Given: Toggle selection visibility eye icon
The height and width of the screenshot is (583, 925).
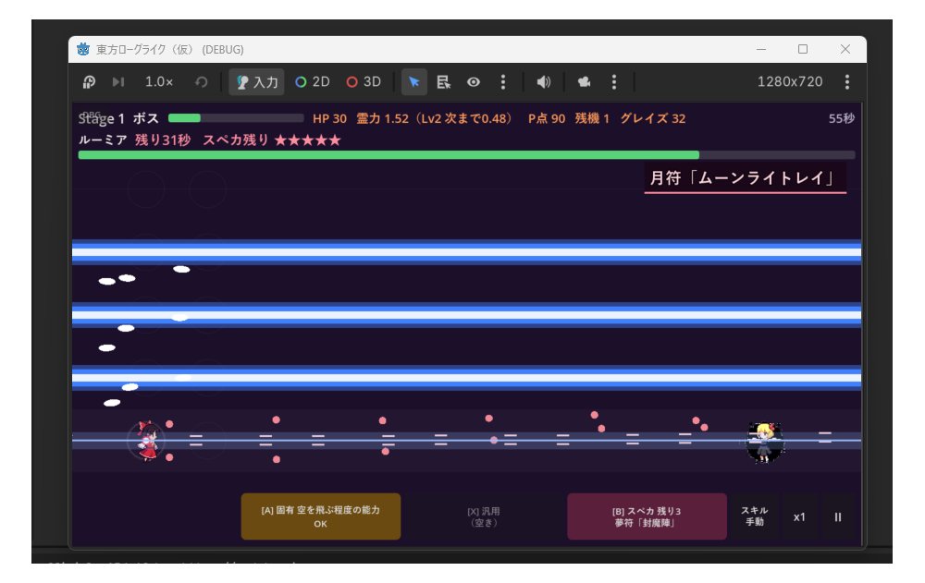Looking at the screenshot, I should [474, 82].
